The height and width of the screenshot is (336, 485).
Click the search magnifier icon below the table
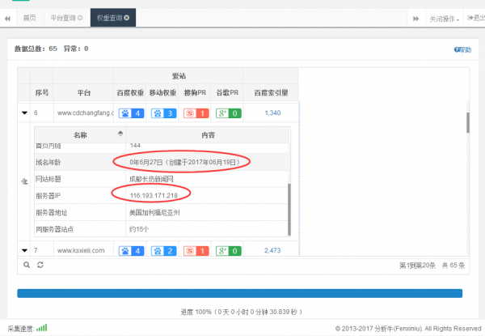tap(27, 265)
